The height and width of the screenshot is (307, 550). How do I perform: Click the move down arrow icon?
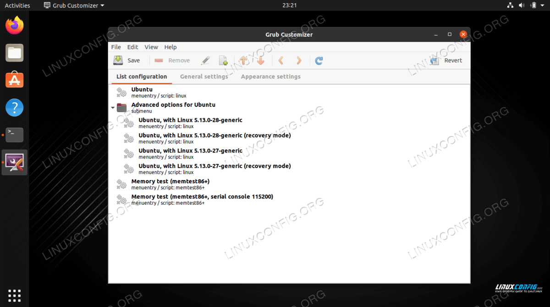click(x=261, y=60)
